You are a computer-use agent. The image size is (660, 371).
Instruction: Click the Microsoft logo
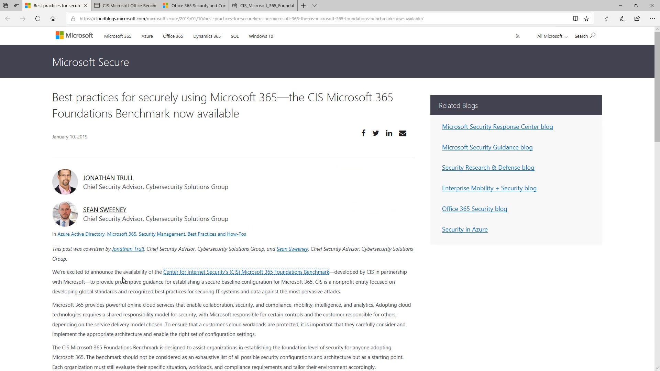(x=74, y=35)
